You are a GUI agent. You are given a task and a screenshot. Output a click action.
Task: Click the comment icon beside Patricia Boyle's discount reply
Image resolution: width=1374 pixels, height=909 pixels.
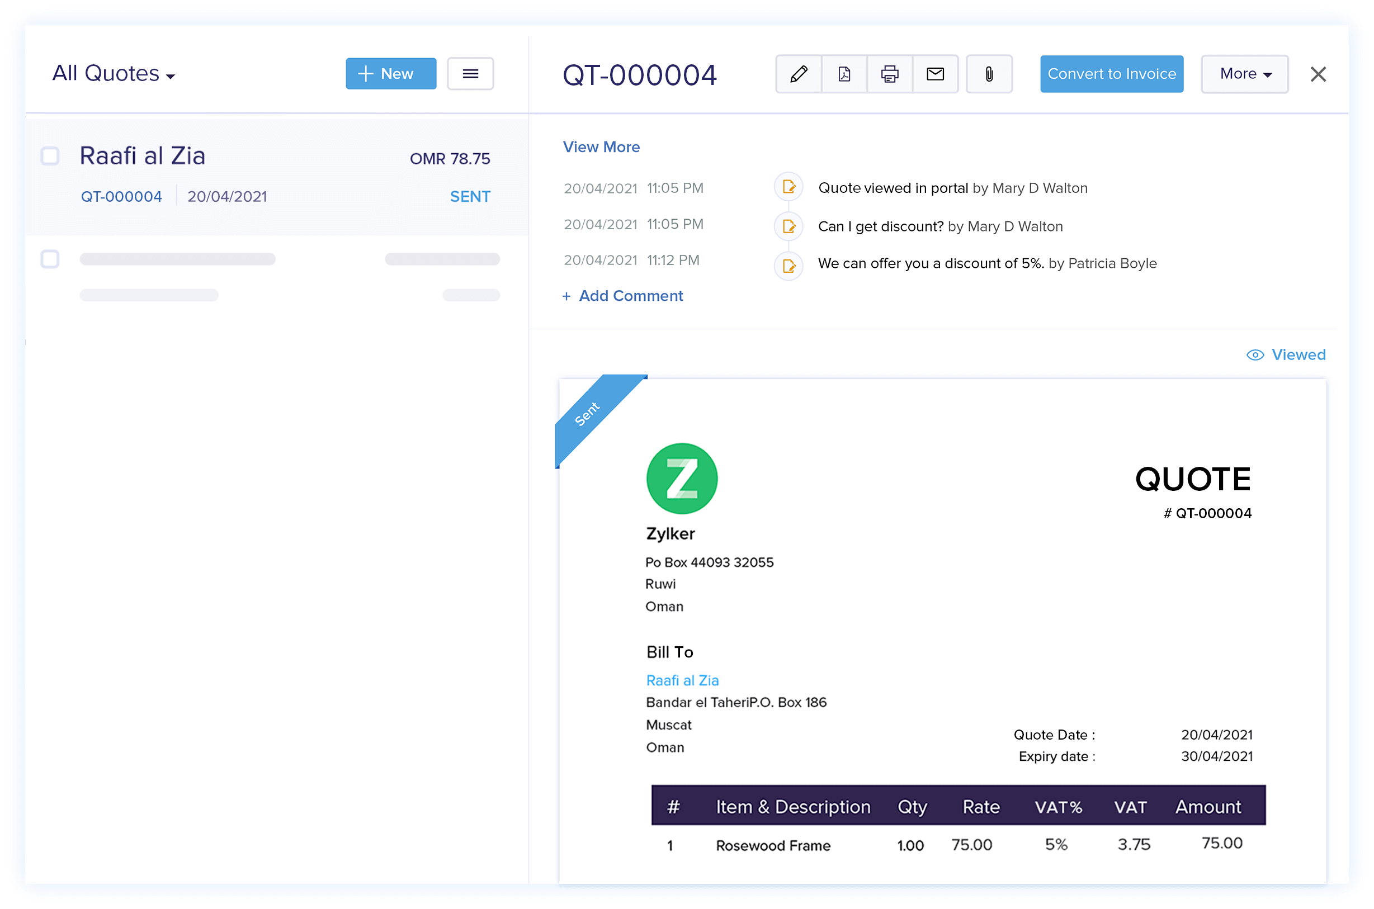pyautogui.click(x=788, y=265)
